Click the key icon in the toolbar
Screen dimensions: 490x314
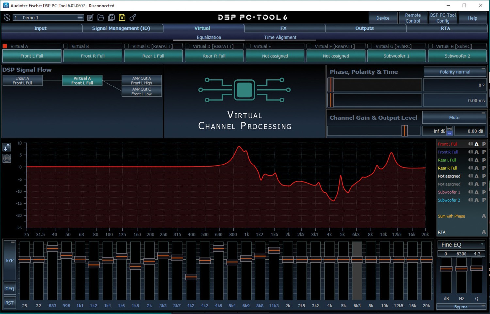point(133,18)
